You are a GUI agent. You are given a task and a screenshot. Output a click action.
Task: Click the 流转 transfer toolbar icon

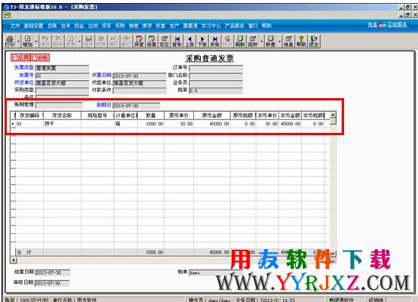click(253, 41)
